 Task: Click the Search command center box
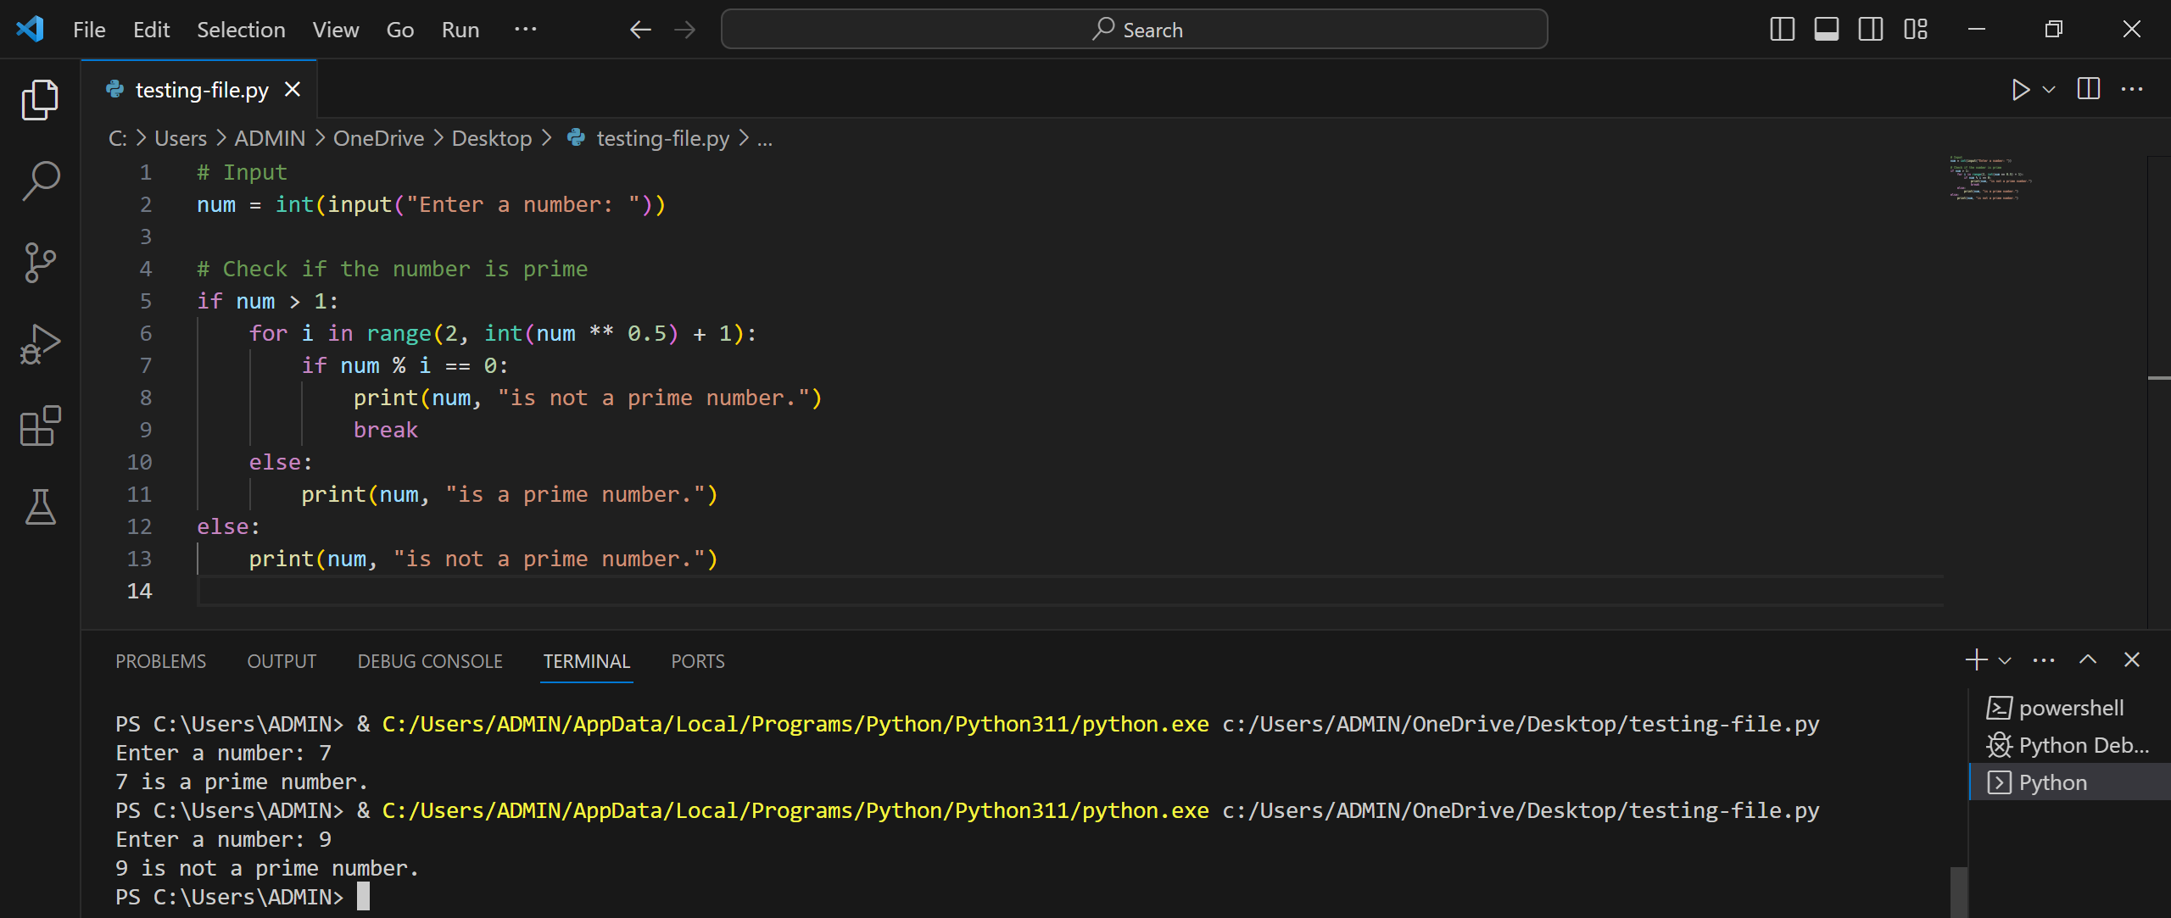tap(1134, 30)
